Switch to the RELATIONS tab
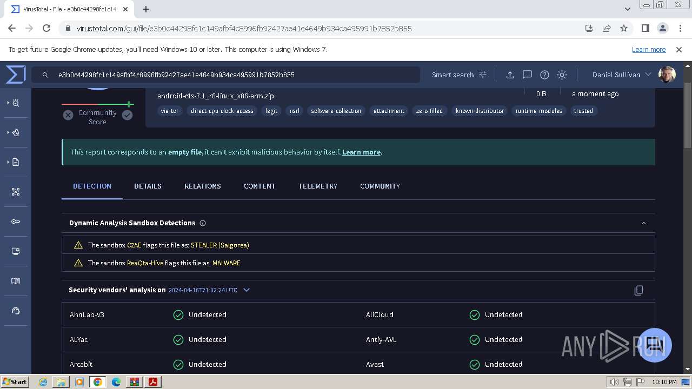Image resolution: width=692 pixels, height=389 pixels. 203,186
